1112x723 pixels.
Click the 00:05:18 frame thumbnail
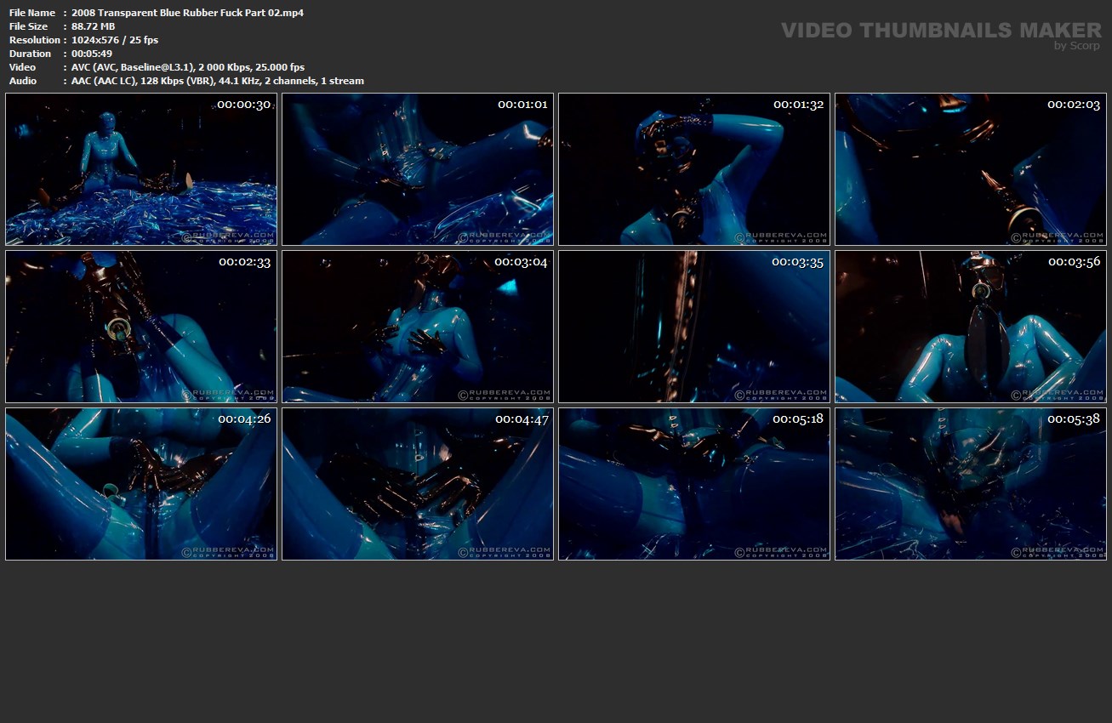coord(694,484)
